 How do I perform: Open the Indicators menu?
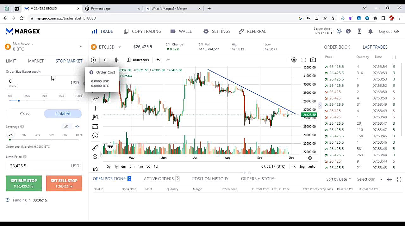point(138,60)
